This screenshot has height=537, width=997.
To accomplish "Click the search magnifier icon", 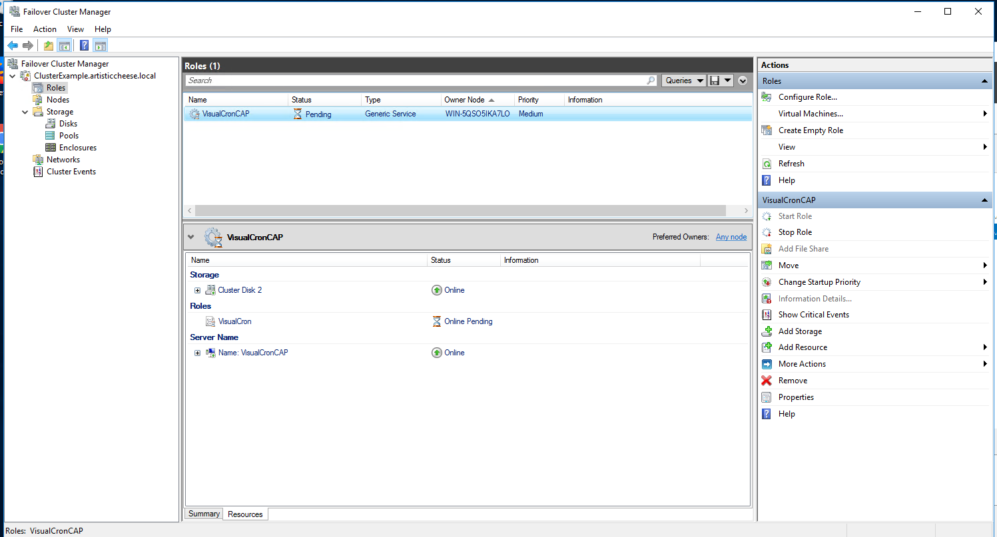I will (x=651, y=81).
